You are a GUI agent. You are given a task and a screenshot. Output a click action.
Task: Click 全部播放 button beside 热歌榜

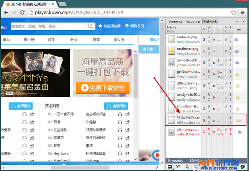(116, 106)
